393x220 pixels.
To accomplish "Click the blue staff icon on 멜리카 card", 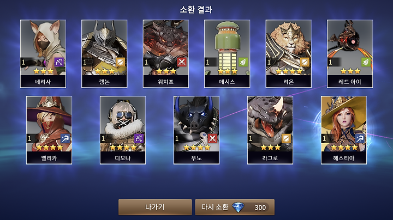I will tap(65, 138).
